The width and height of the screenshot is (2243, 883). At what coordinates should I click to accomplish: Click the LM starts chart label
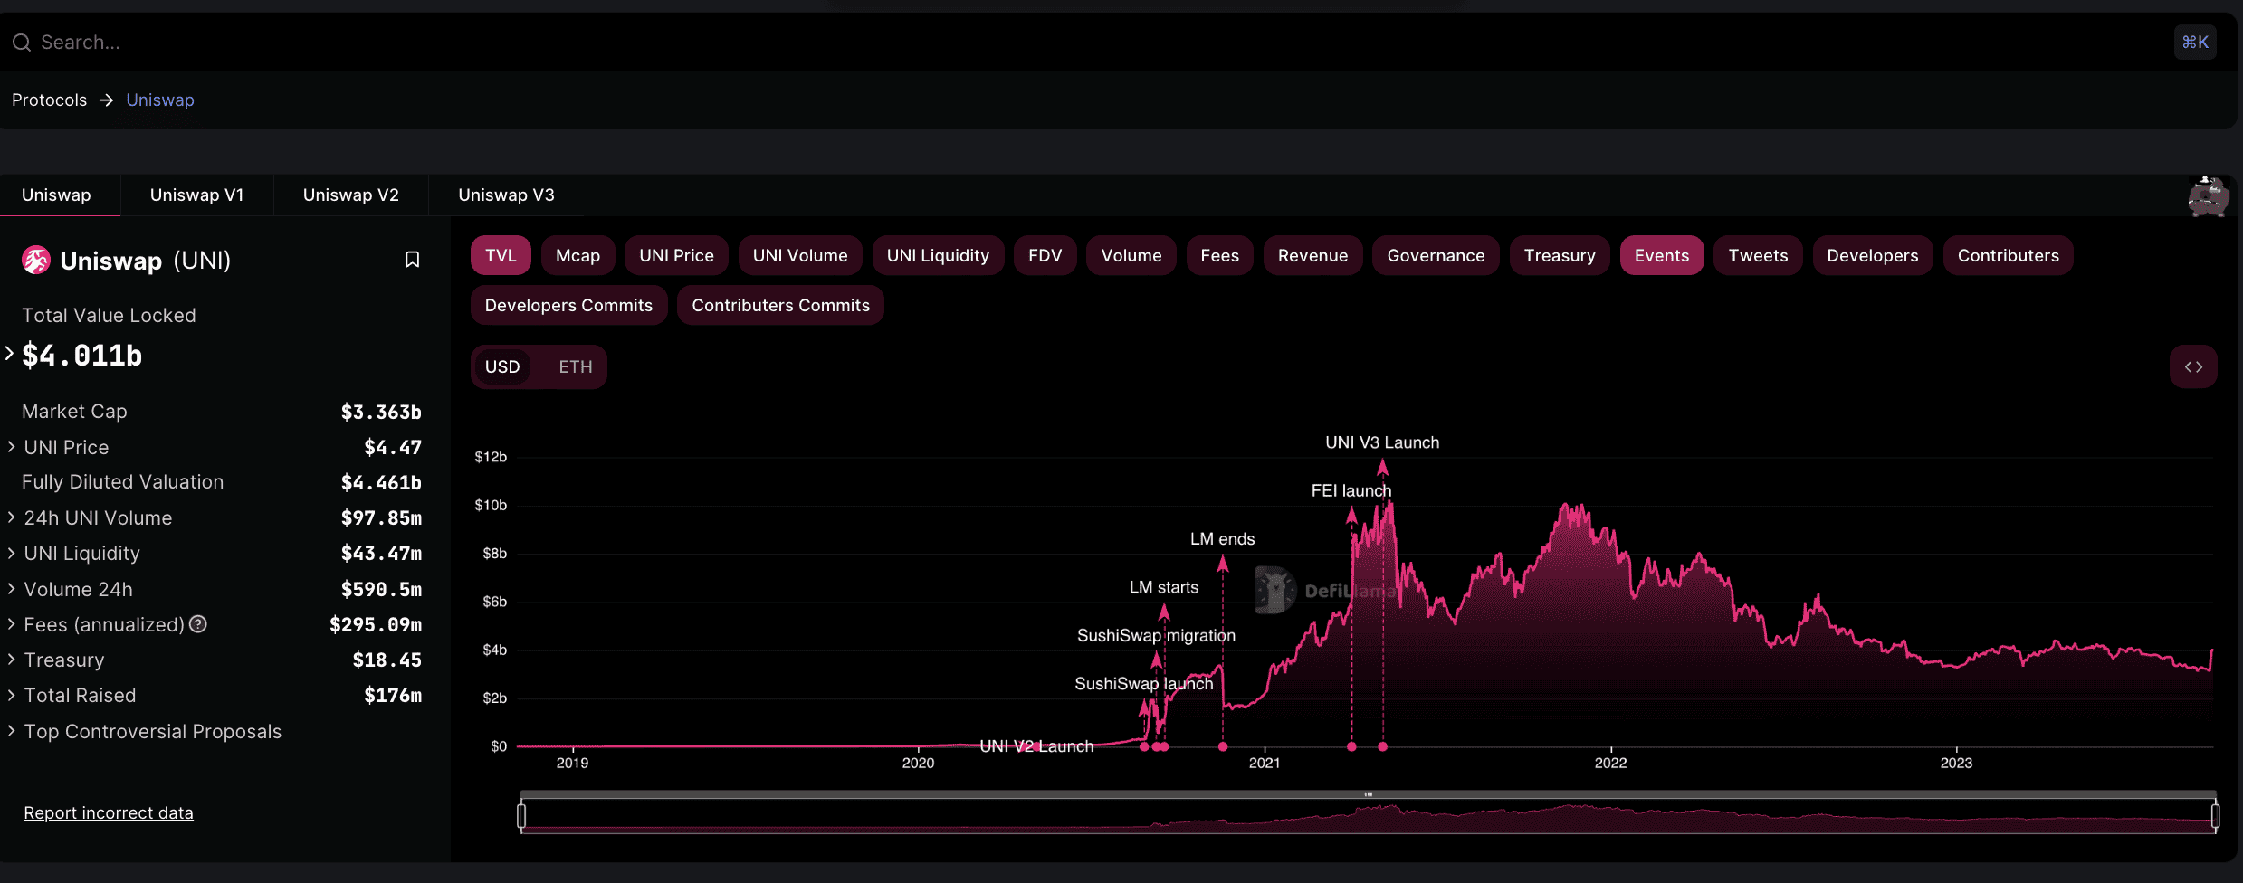(1163, 587)
